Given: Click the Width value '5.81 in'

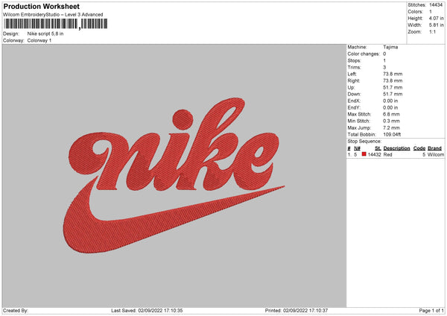Looking at the screenshot, I should point(436,25).
